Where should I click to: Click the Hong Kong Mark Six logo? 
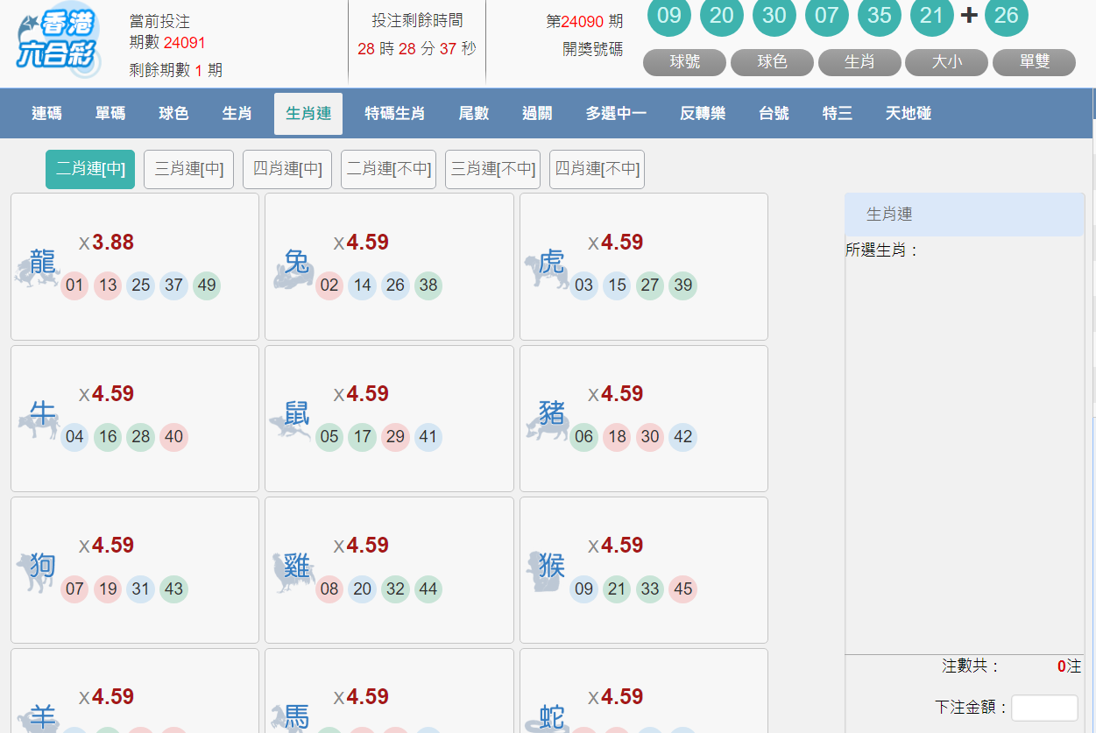58,42
